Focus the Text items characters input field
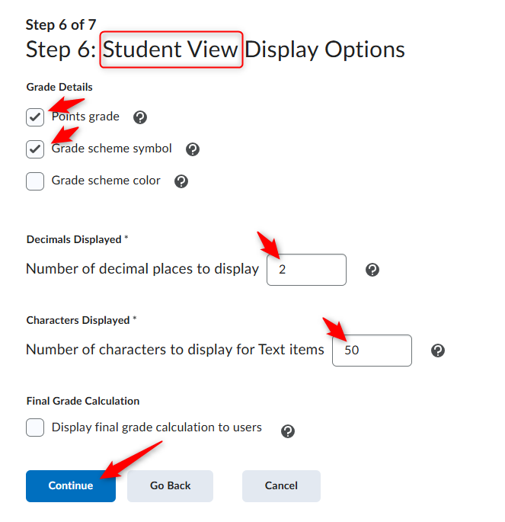 (x=372, y=351)
